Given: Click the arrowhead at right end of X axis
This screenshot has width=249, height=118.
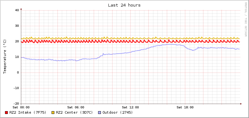Looking at the screenshot, I should click(241, 104).
